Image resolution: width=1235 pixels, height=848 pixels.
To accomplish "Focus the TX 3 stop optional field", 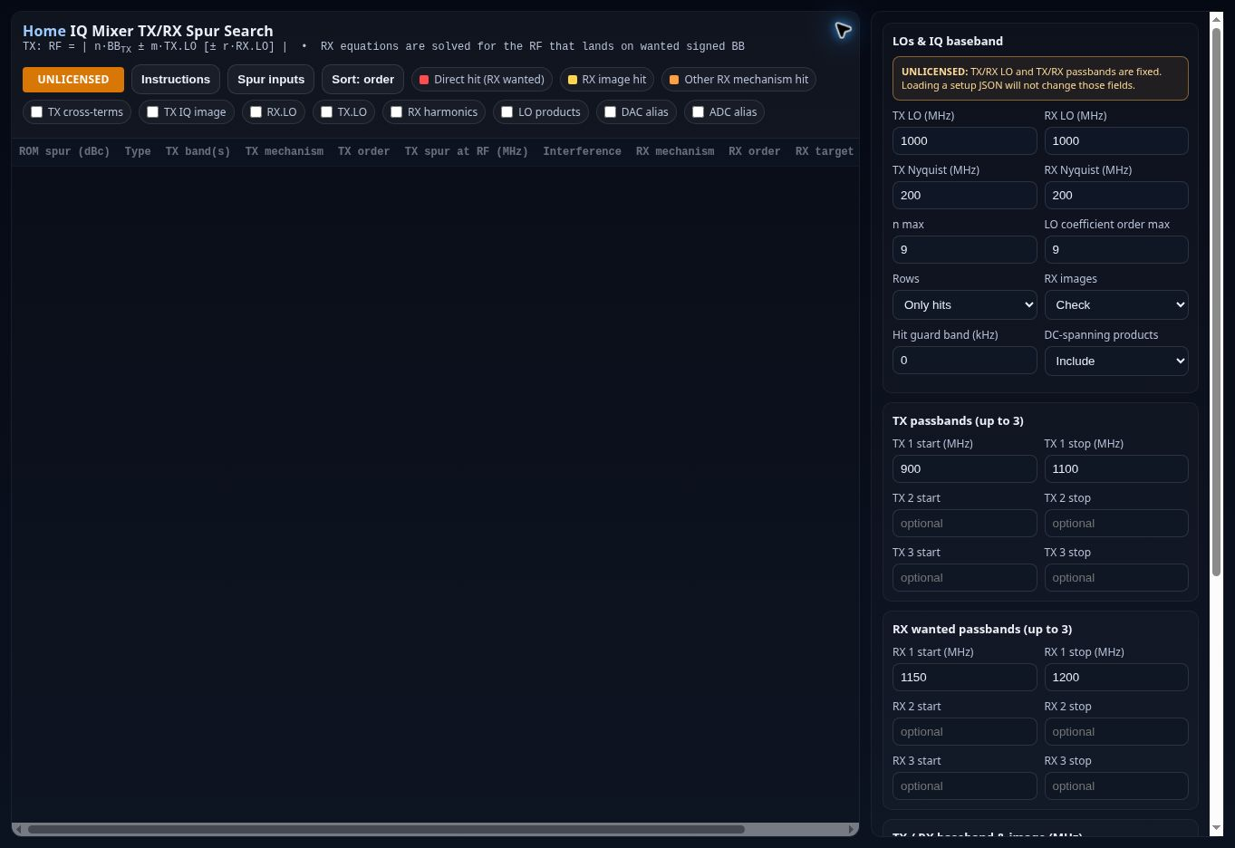I will click(1116, 578).
